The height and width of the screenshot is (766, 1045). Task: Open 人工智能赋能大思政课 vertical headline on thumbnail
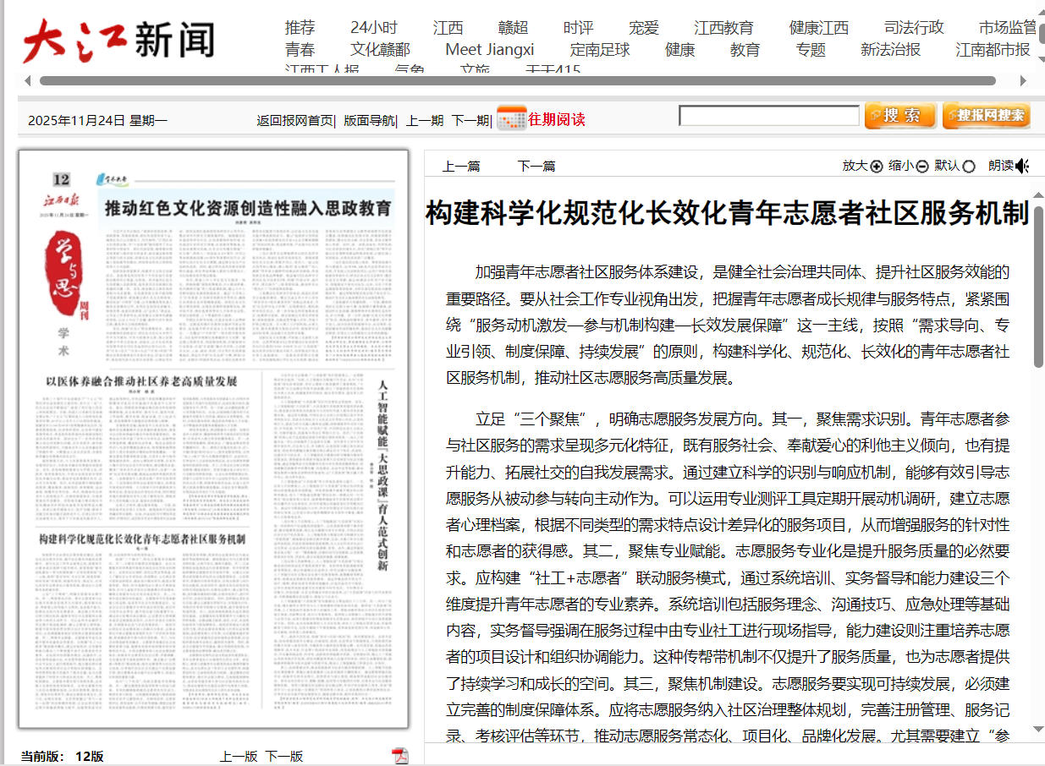pos(382,478)
